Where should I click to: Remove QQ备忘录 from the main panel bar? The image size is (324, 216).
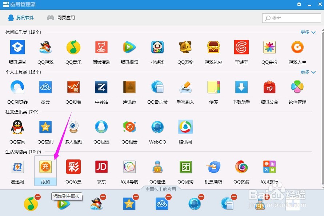click(x=234, y=197)
